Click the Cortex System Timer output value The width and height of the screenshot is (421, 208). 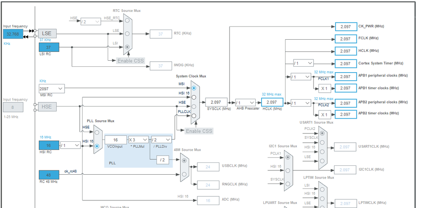(346, 64)
